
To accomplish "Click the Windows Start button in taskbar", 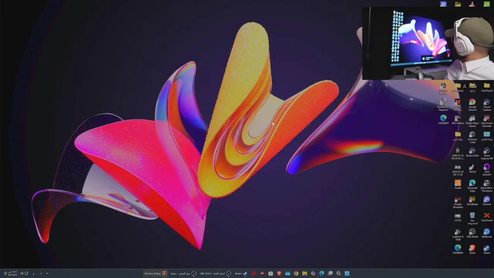I will tap(347, 273).
